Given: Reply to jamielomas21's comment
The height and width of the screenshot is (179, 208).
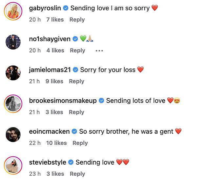Looking at the screenshot, I should 76,81.
